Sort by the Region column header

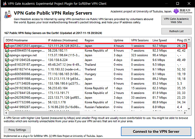tap(97, 40)
